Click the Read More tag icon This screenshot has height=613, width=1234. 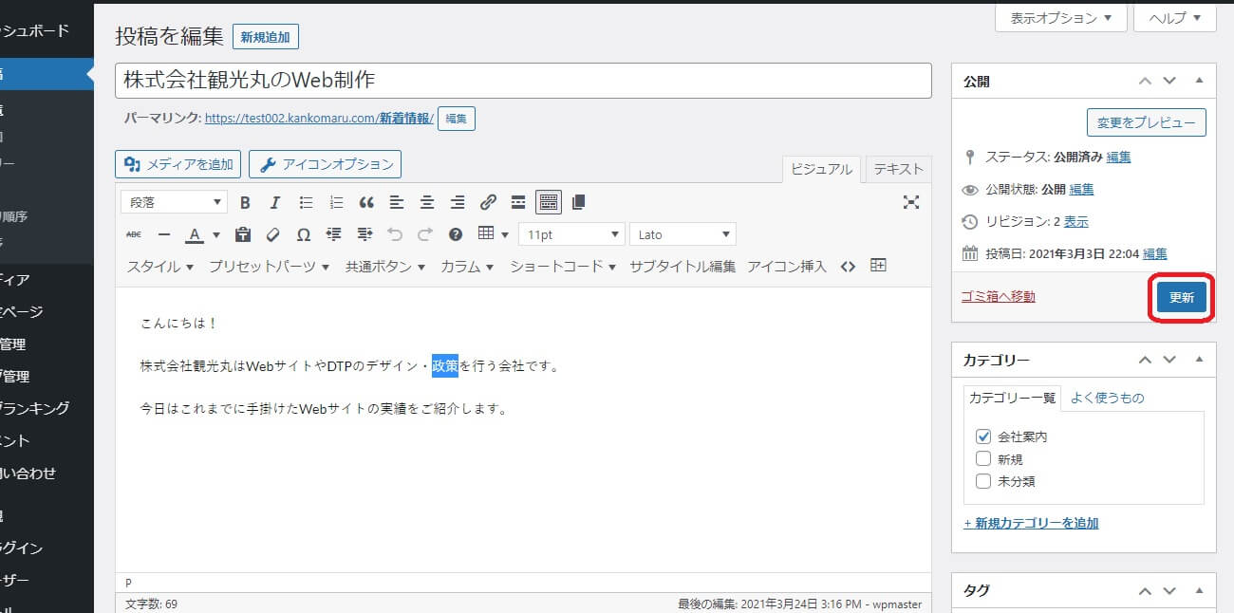point(518,201)
